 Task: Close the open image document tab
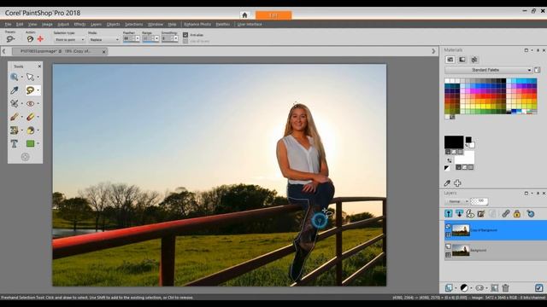coord(104,51)
